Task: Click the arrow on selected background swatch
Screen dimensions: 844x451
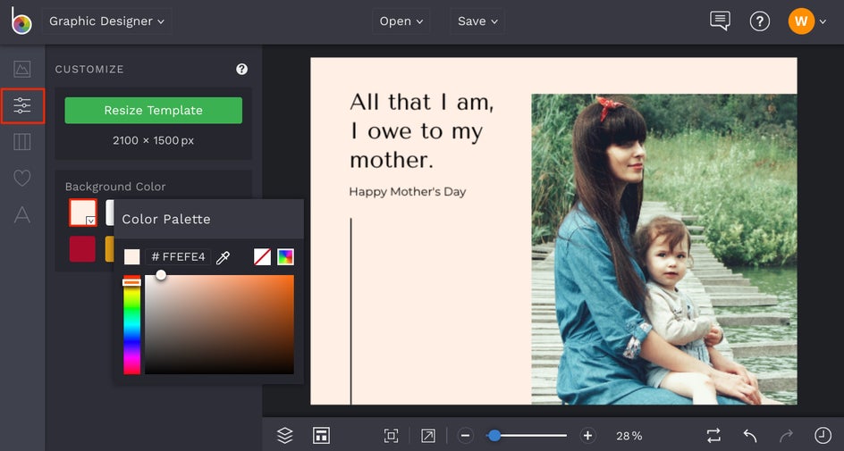Action: coord(91,221)
